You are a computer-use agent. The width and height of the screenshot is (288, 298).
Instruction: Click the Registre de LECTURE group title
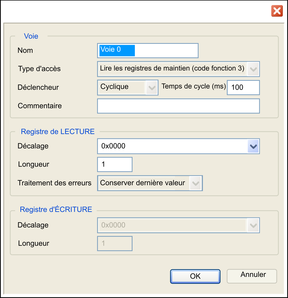tap(58, 132)
